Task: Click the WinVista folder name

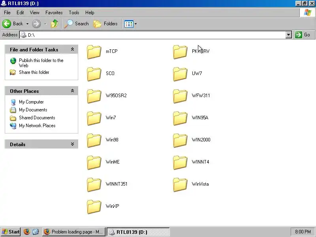Action: click(x=200, y=184)
